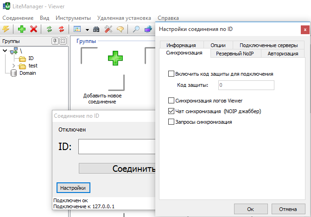Uncheck Чат синхронизация (NOIP джаббер)
311x217 pixels.
tap(171, 111)
